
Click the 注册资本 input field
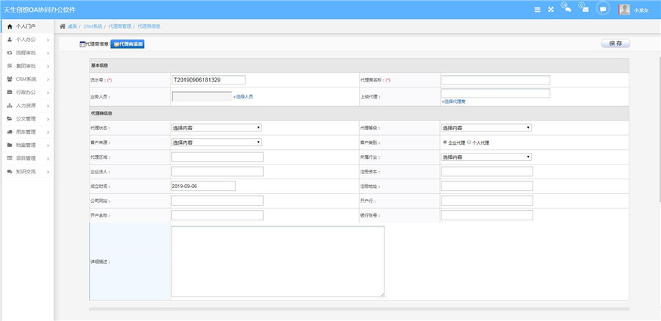coord(487,172)
